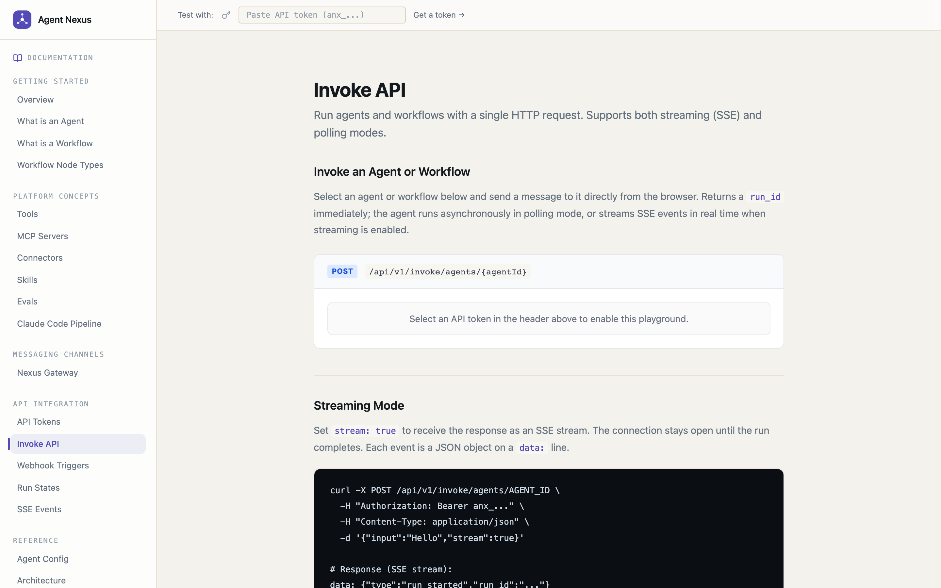The width and height of the screenshot is (941, 588).
Task: Click the key icon beside the token field
Action: coord(226,15)
